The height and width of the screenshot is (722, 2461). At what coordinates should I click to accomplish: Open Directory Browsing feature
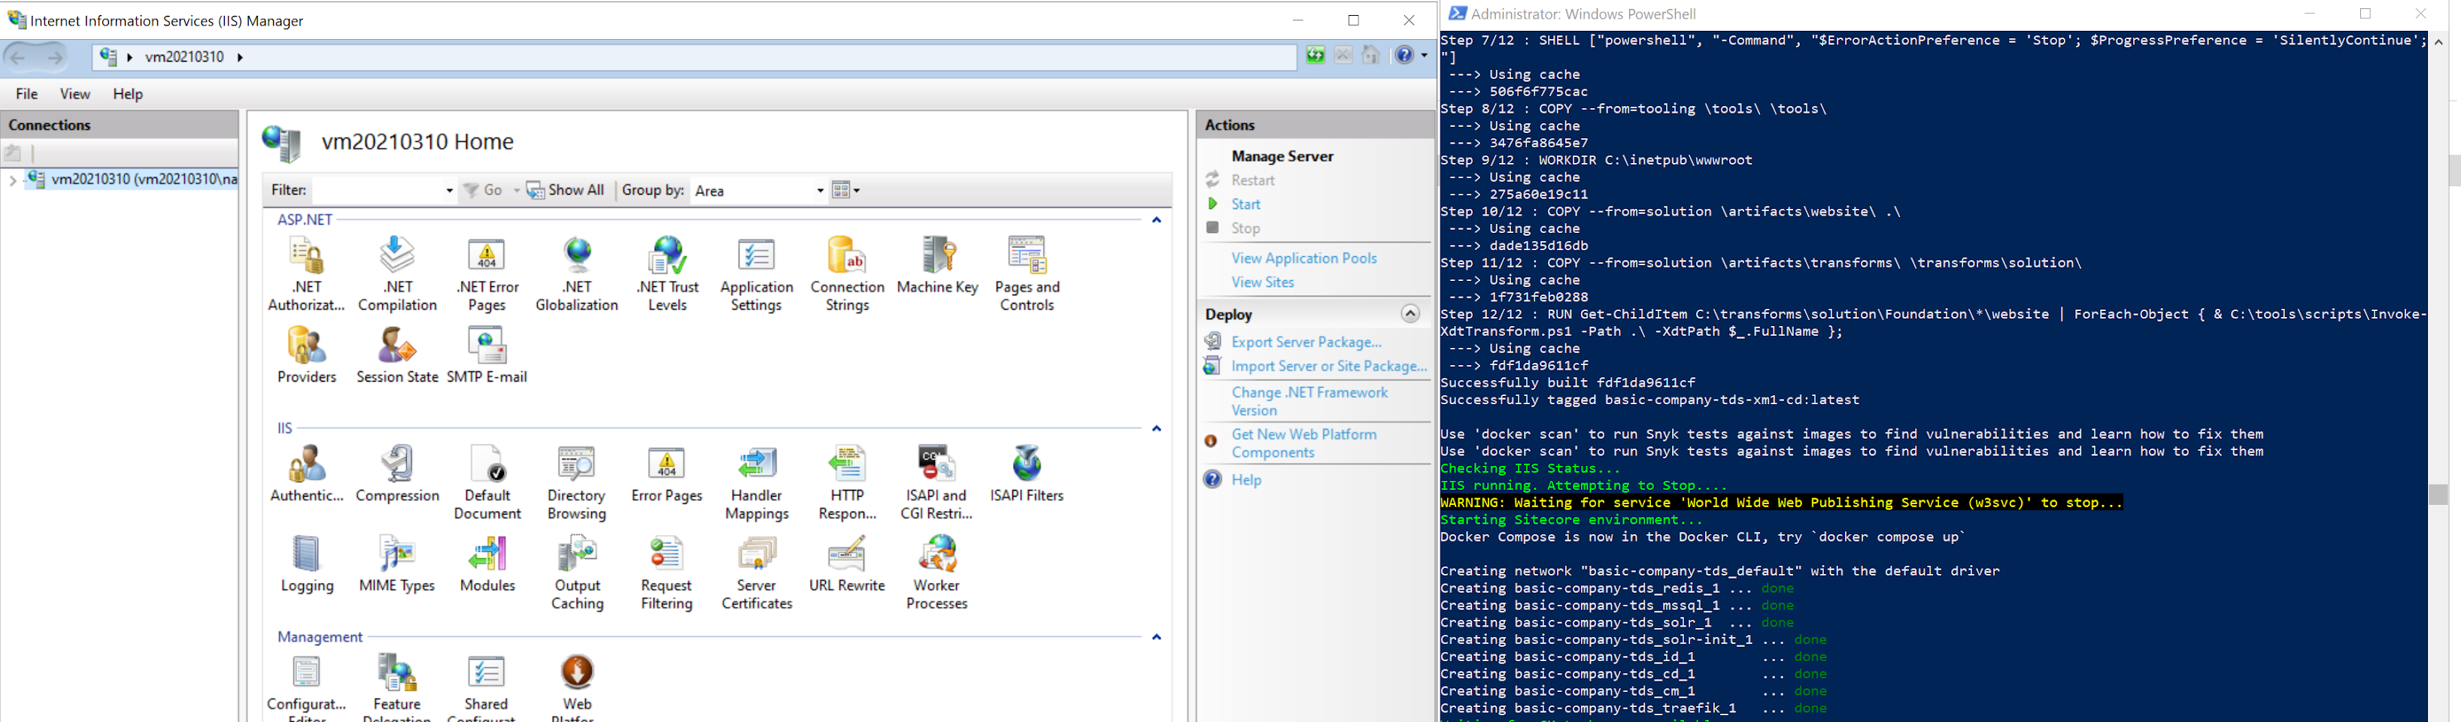tap(577, 482)
